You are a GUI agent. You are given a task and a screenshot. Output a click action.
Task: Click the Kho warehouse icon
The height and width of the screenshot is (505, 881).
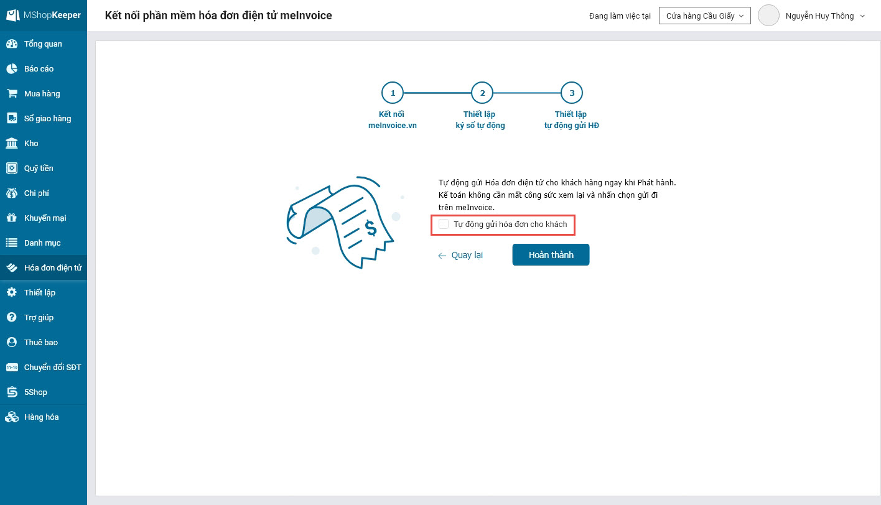tap(12, 144)
